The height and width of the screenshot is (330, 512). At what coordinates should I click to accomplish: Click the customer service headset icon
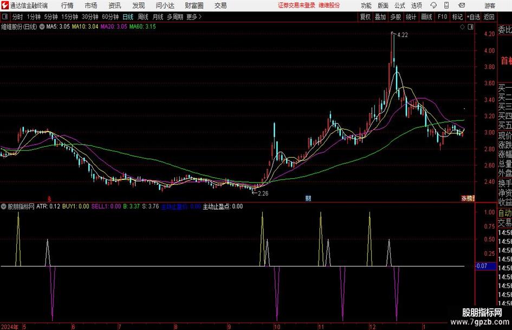point(433,5)
